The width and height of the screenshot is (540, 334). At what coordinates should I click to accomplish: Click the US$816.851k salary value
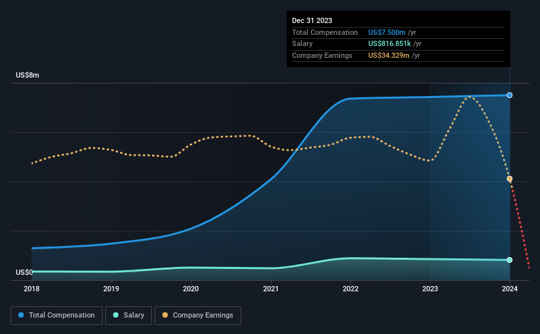click(389, 44)
